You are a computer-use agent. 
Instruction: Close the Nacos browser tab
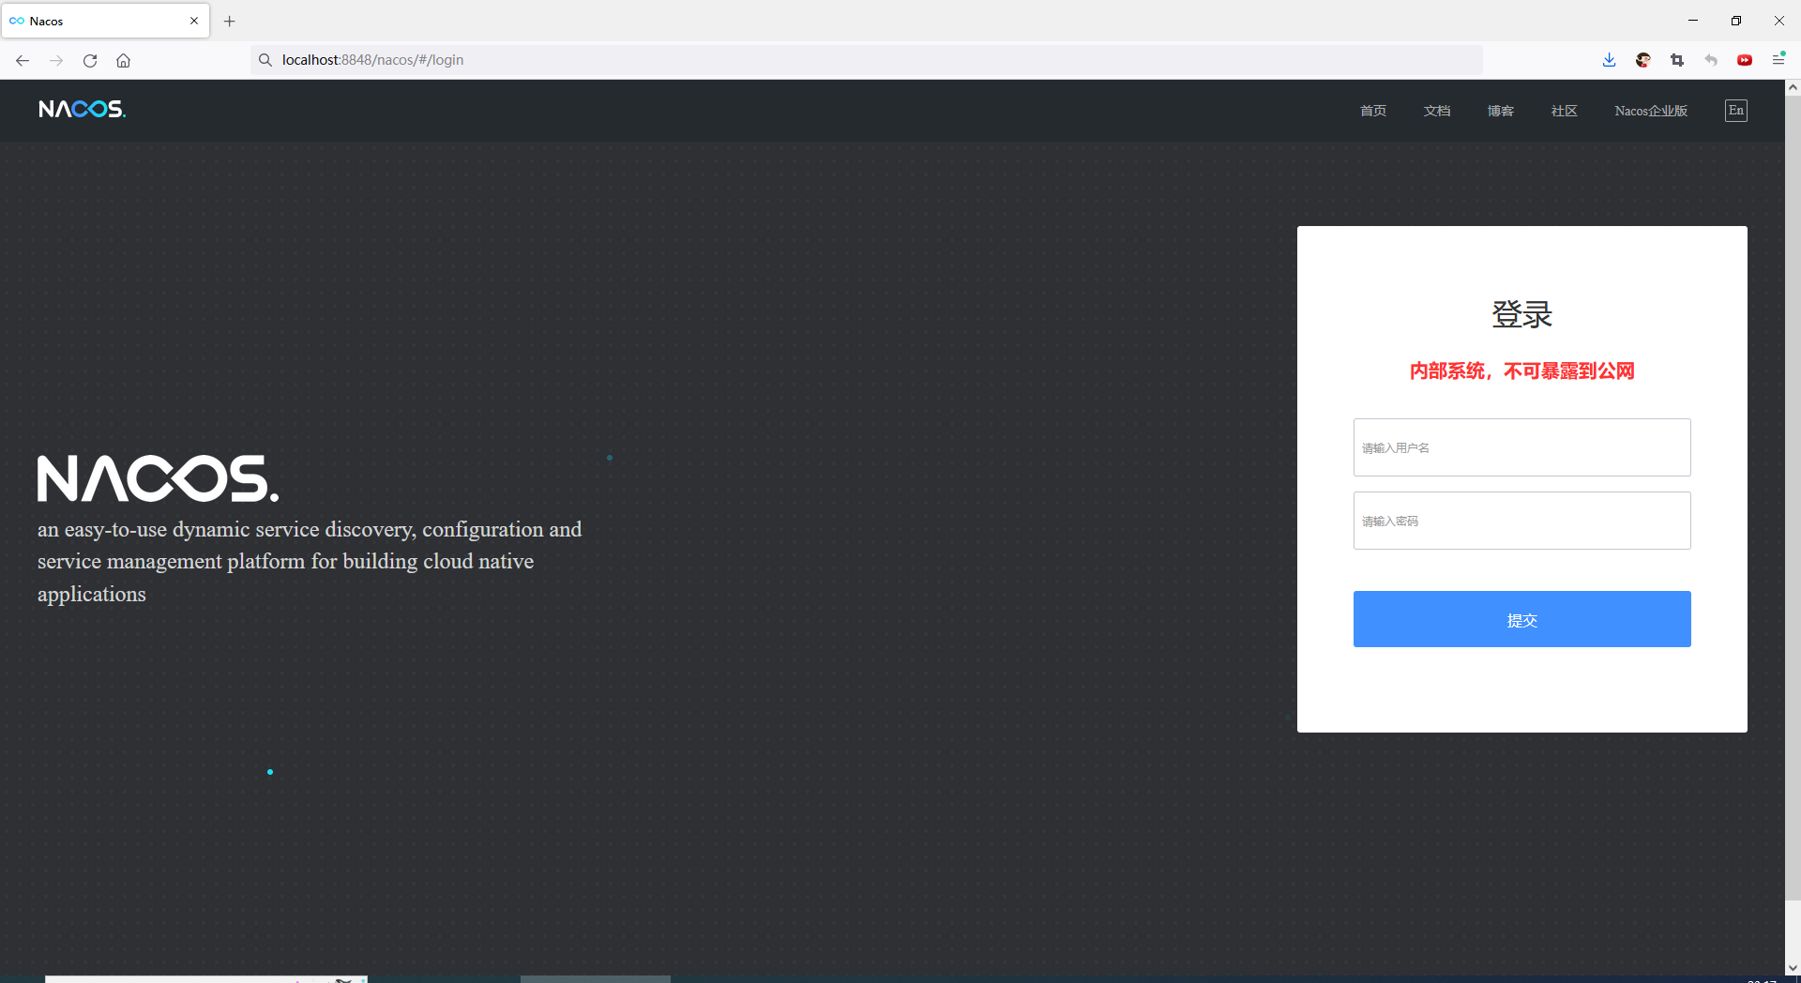[194, 21]
